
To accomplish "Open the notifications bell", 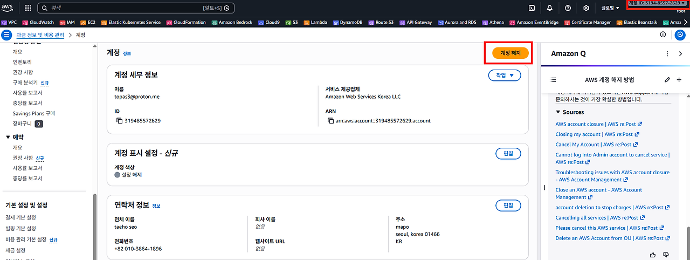I will pyautogui.click(x=549, y=8).
